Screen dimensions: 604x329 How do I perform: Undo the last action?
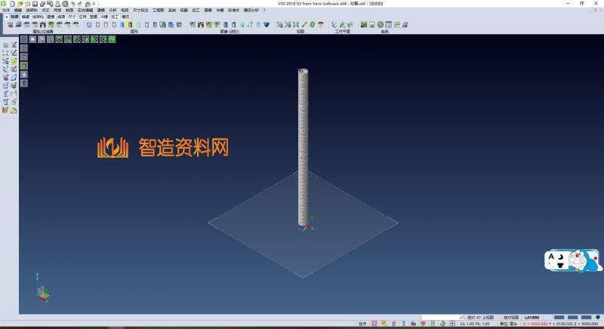click(72, 4)
